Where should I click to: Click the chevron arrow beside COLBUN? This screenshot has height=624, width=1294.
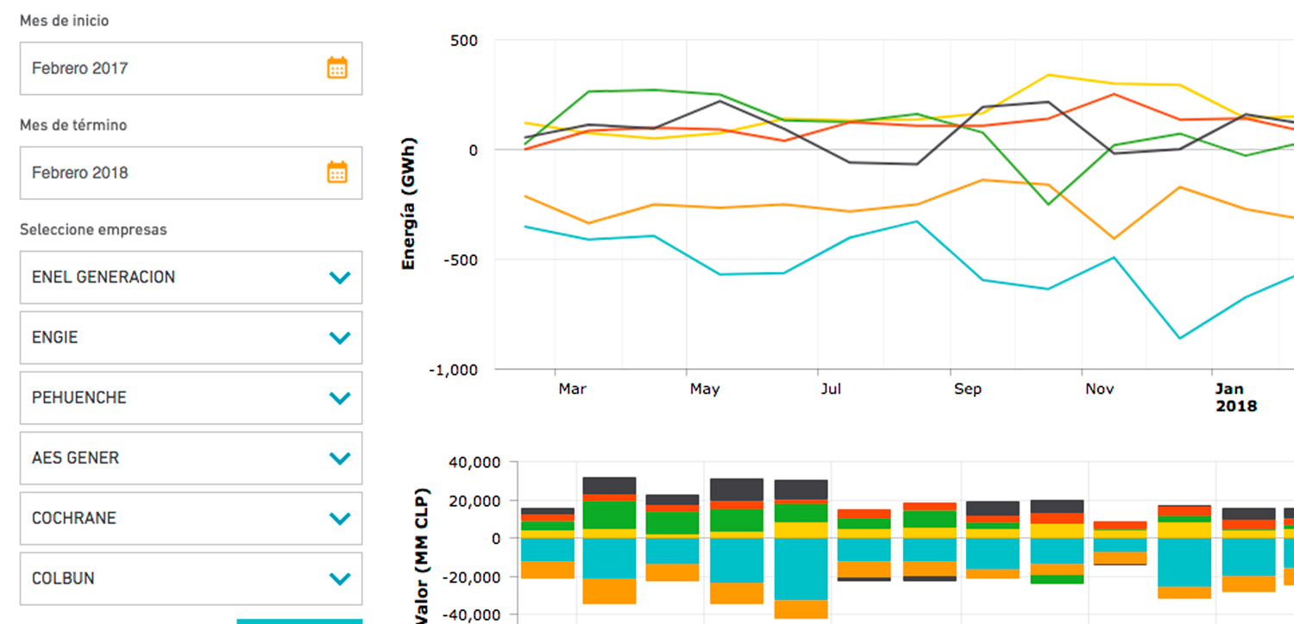coord(340,579)
